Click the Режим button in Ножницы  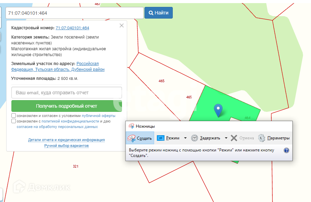point(168,138)
